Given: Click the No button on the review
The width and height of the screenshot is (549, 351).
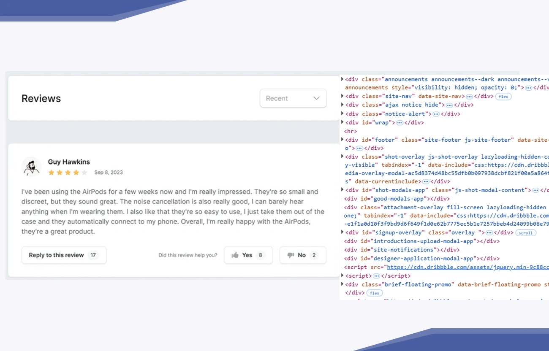Looking at the screenshot, I should (302, 255).
